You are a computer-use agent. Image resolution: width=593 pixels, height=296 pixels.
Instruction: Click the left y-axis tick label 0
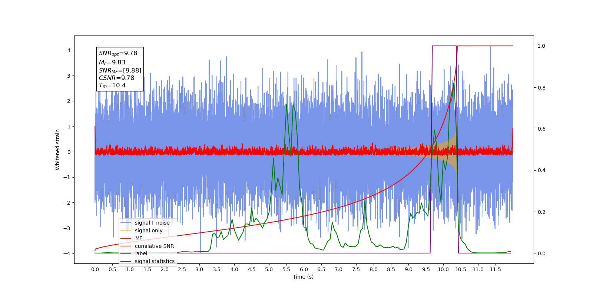coord(69,152)
